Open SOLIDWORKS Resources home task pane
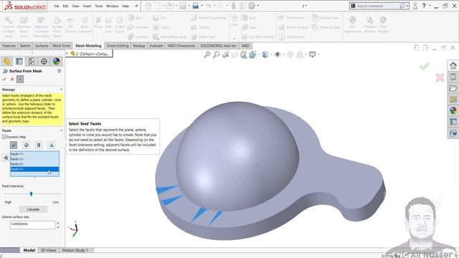 click(x=453, y=65)
